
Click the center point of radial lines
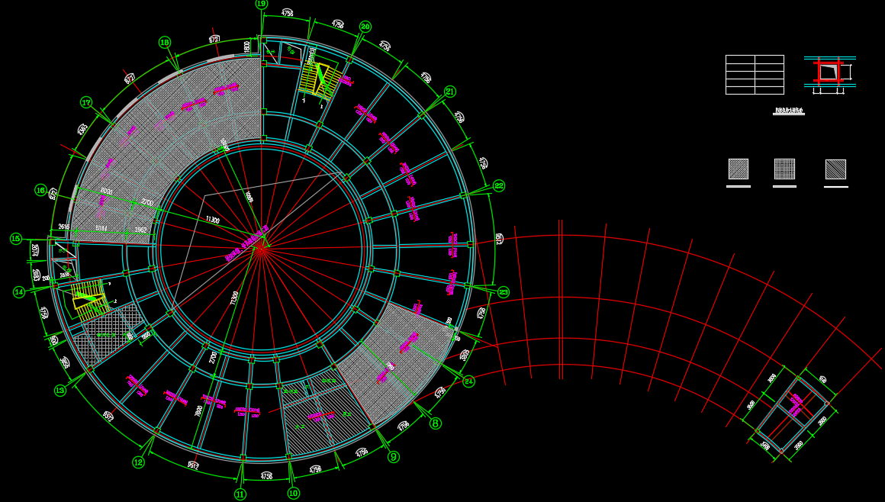[261, 246]
